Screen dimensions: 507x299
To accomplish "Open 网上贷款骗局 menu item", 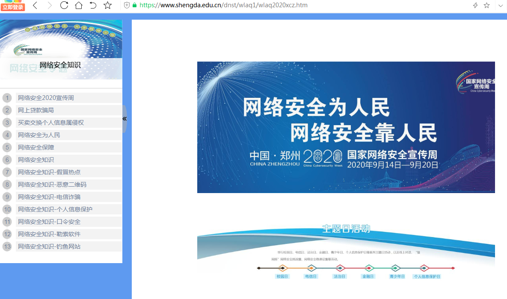I will 36,110.
